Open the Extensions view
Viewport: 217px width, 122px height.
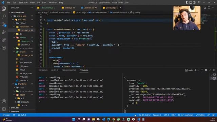(4, 40)
